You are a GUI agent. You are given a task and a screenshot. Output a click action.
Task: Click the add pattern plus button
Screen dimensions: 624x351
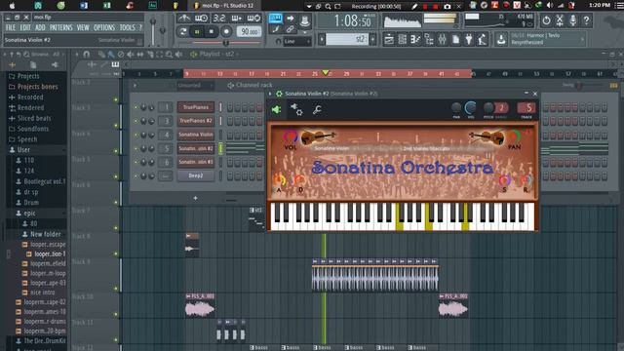coord(372,39)
